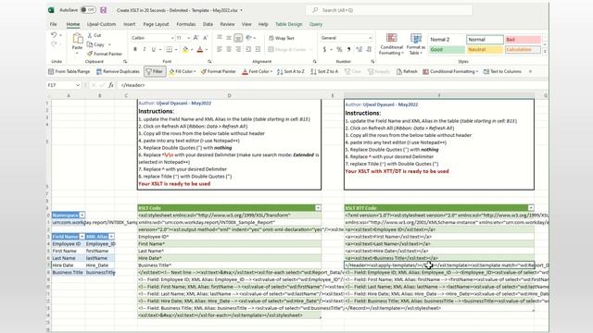Apply the Calculation cell style
The width and height of the screenshot is (593, 333).
point(523,49)
